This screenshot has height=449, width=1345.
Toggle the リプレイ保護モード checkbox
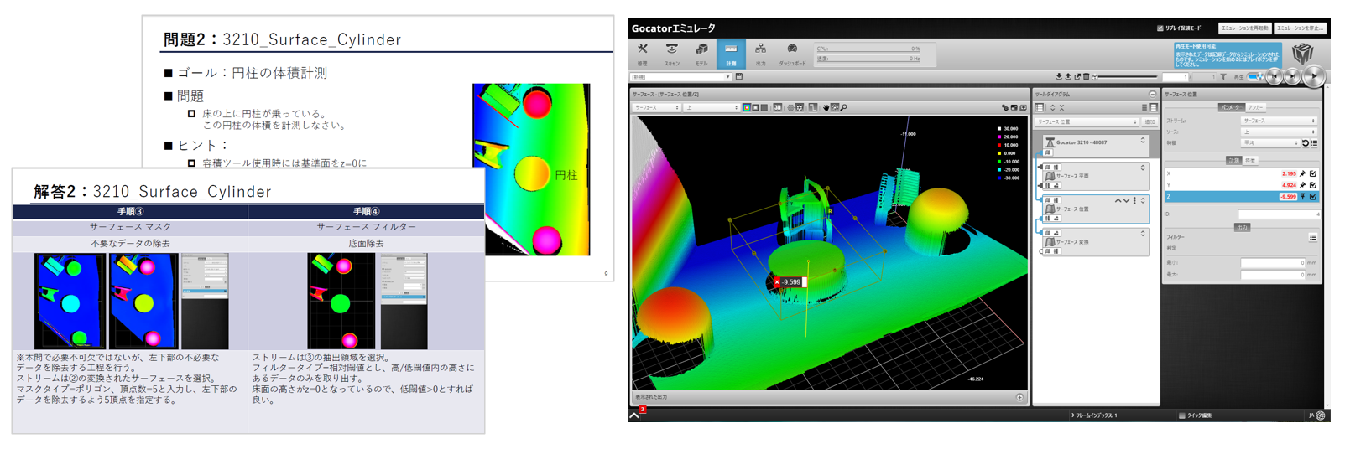click(x=1160, y=28)
